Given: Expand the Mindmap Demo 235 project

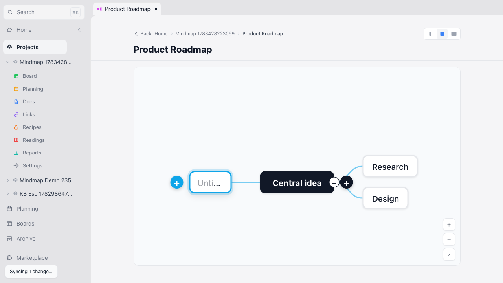Looking at the screenshot, I should click(8, 180).
